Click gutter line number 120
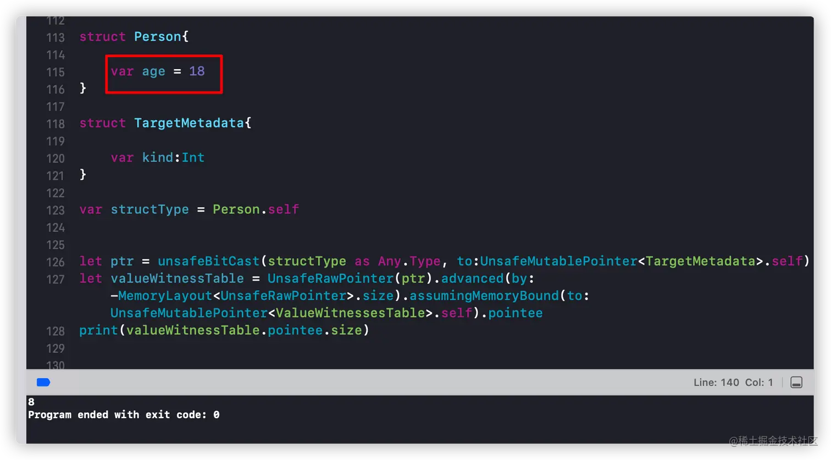Image resolution: width=831 pixels, height=460 pixels. [56, 158]
